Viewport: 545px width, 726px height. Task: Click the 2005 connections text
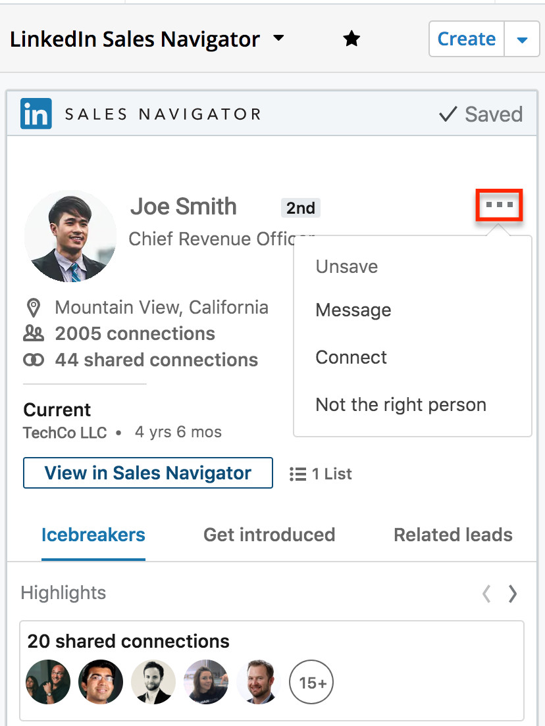[135, 333]
